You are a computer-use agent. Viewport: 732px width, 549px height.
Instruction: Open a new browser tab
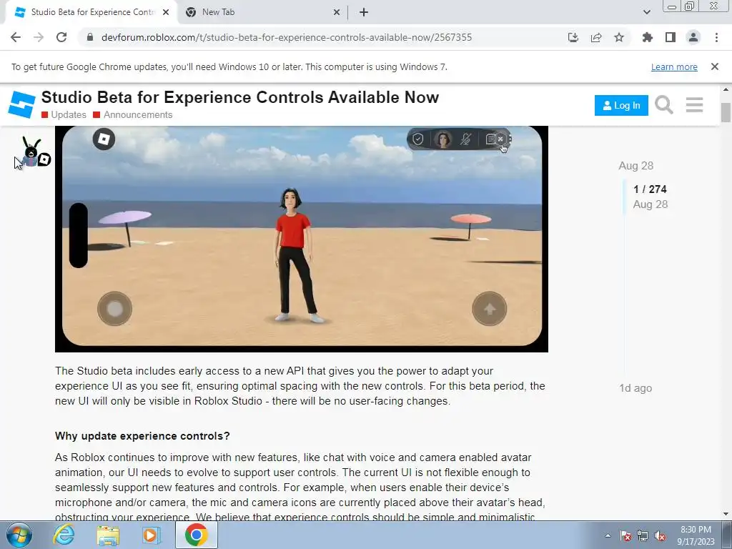coord(364,13)
